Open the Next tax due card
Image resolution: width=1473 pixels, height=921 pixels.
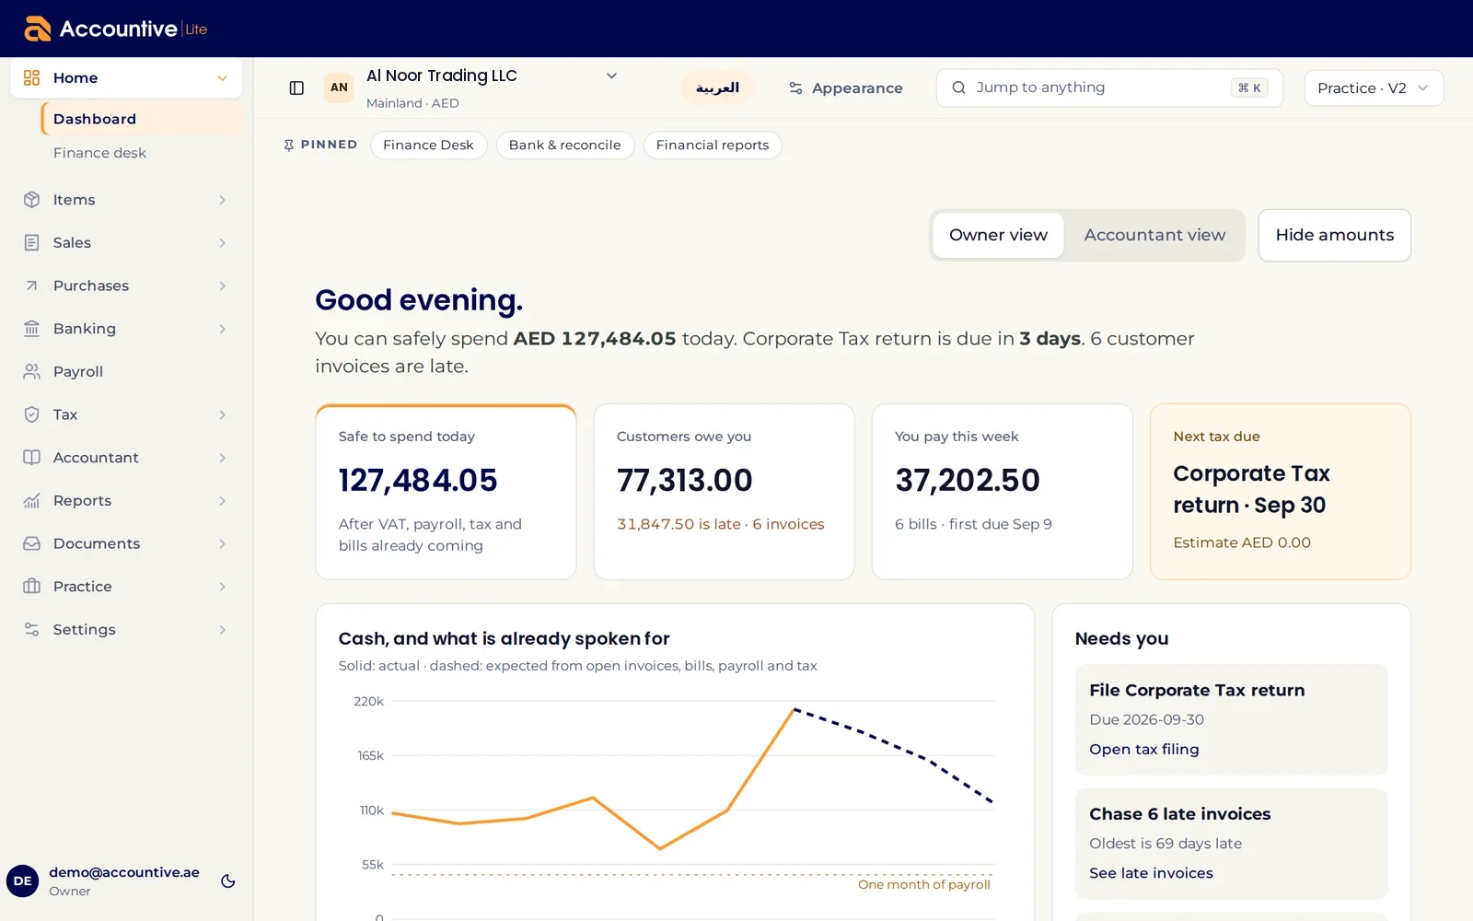tap(1280, 492)
